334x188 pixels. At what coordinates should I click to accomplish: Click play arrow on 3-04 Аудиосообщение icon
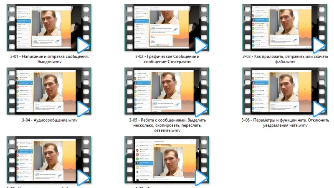83,109
